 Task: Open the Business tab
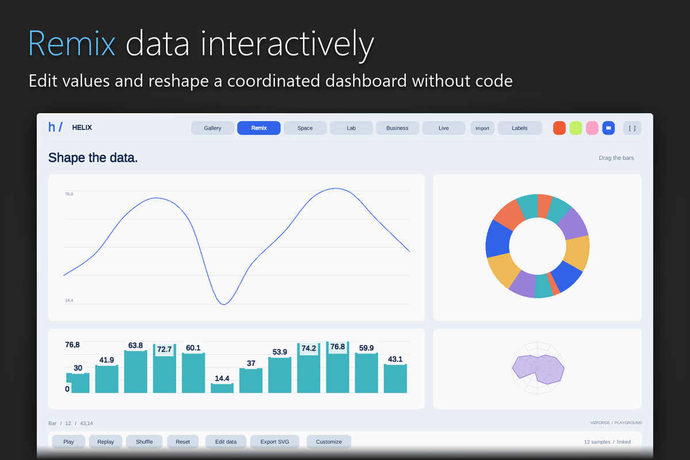(397, 128)
